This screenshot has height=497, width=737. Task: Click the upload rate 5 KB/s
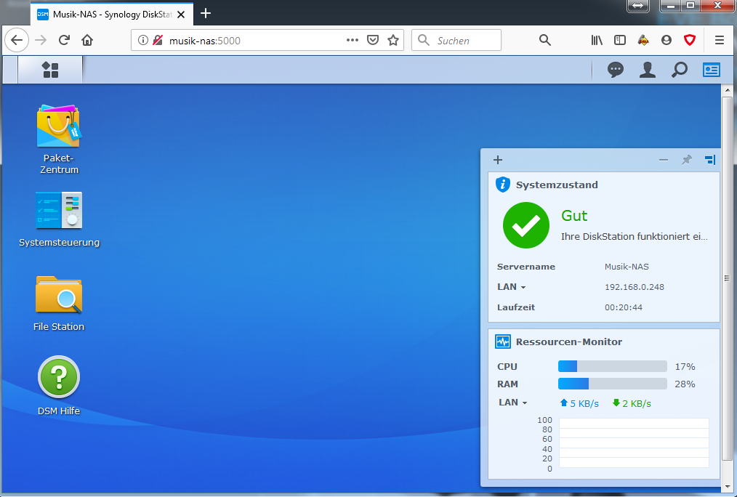[579, 403]
